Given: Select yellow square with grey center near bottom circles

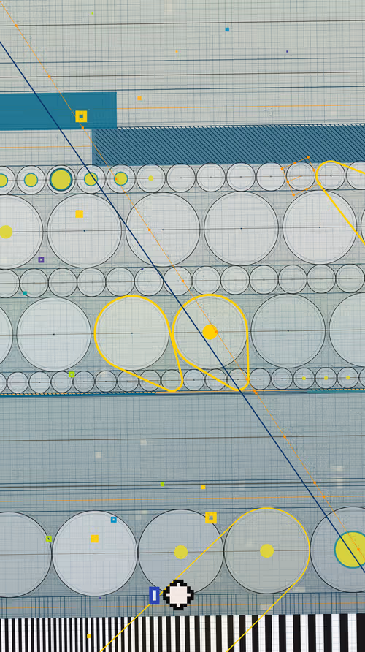Looking at the screenshot, I should point(211,518).
